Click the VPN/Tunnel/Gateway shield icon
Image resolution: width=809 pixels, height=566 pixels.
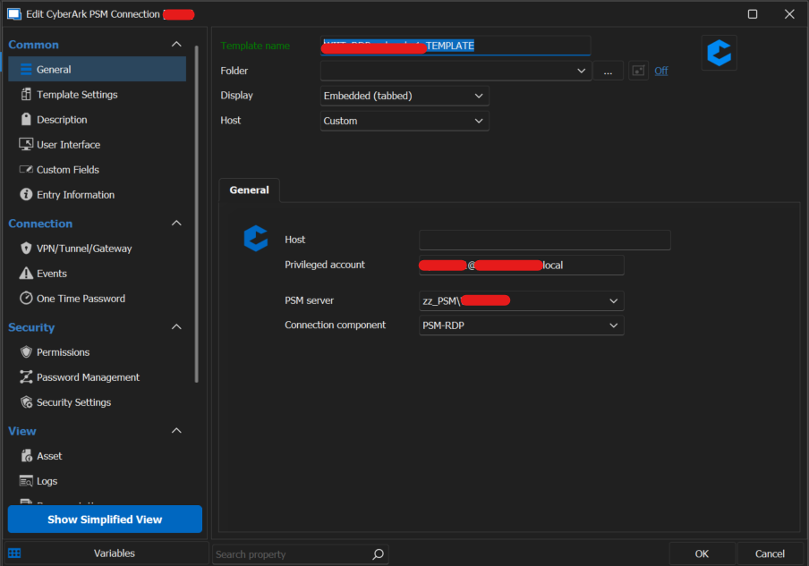[x=26, y=248]
